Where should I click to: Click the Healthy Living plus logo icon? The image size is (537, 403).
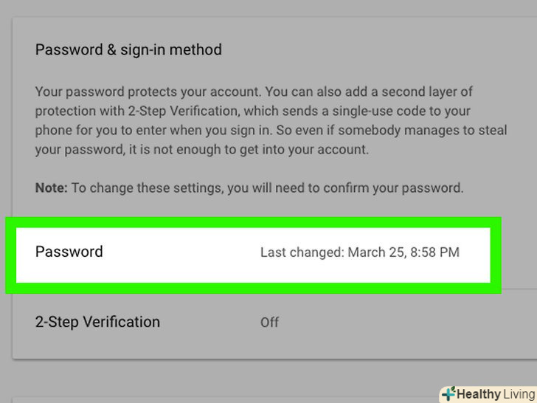(448, 394)
